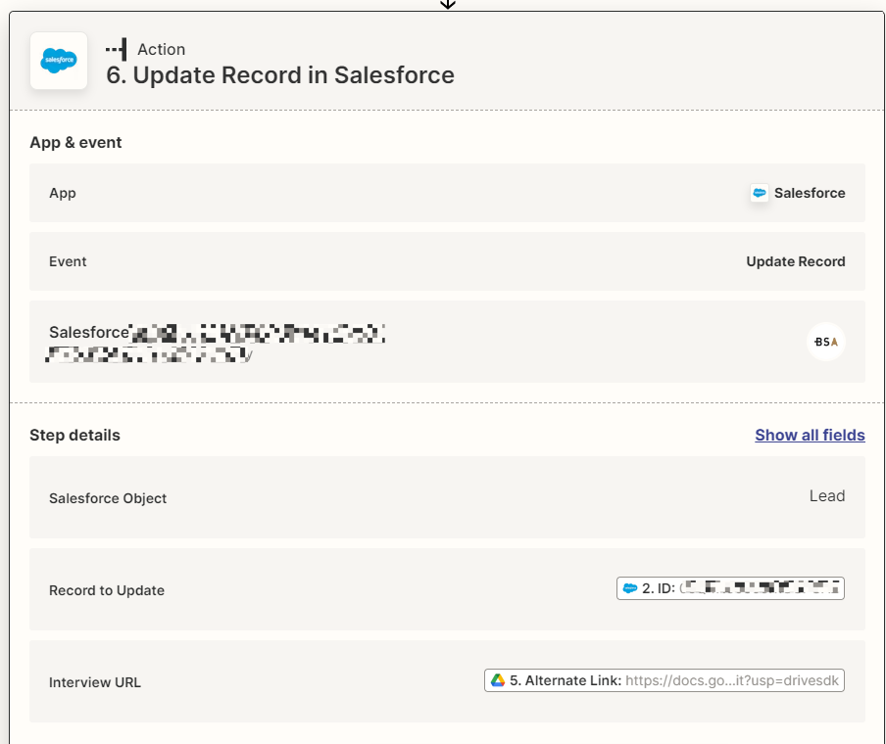The image size is (886, 744).
Task: Click the Step details section heading
Action: (74, 436)
